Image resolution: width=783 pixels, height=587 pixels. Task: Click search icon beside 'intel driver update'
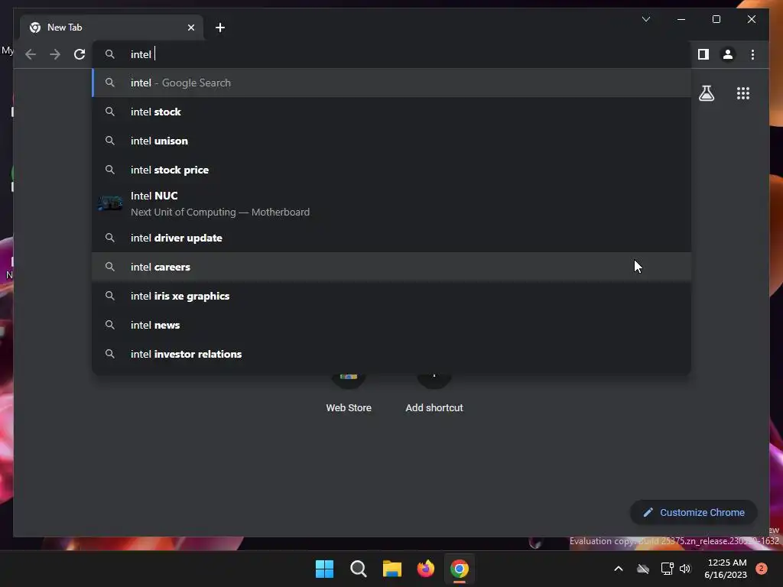click(x=110, y=238)
